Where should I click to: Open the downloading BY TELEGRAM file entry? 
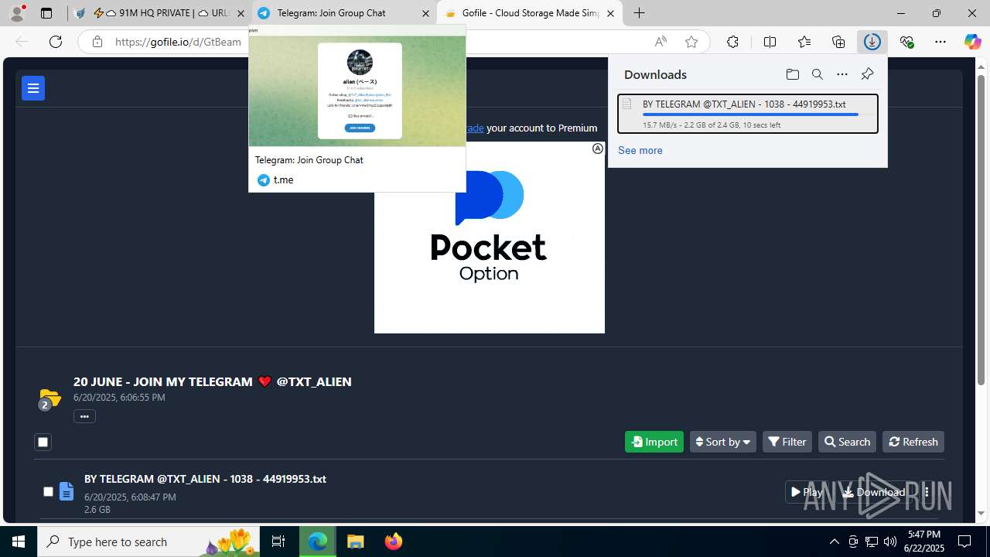coord(748,114)
